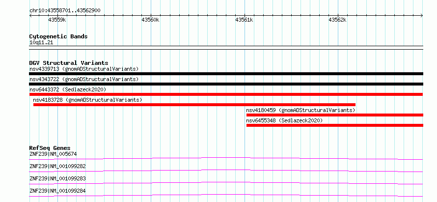This screenshot has height=202, width=437.
Task: Open variant label nsv6443372 (Sedlazeck2020)
Action: pos(68,89)
